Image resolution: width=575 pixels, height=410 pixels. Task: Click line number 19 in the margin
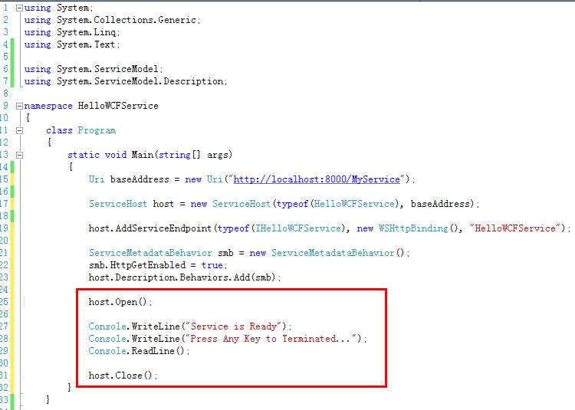[4, 228]
